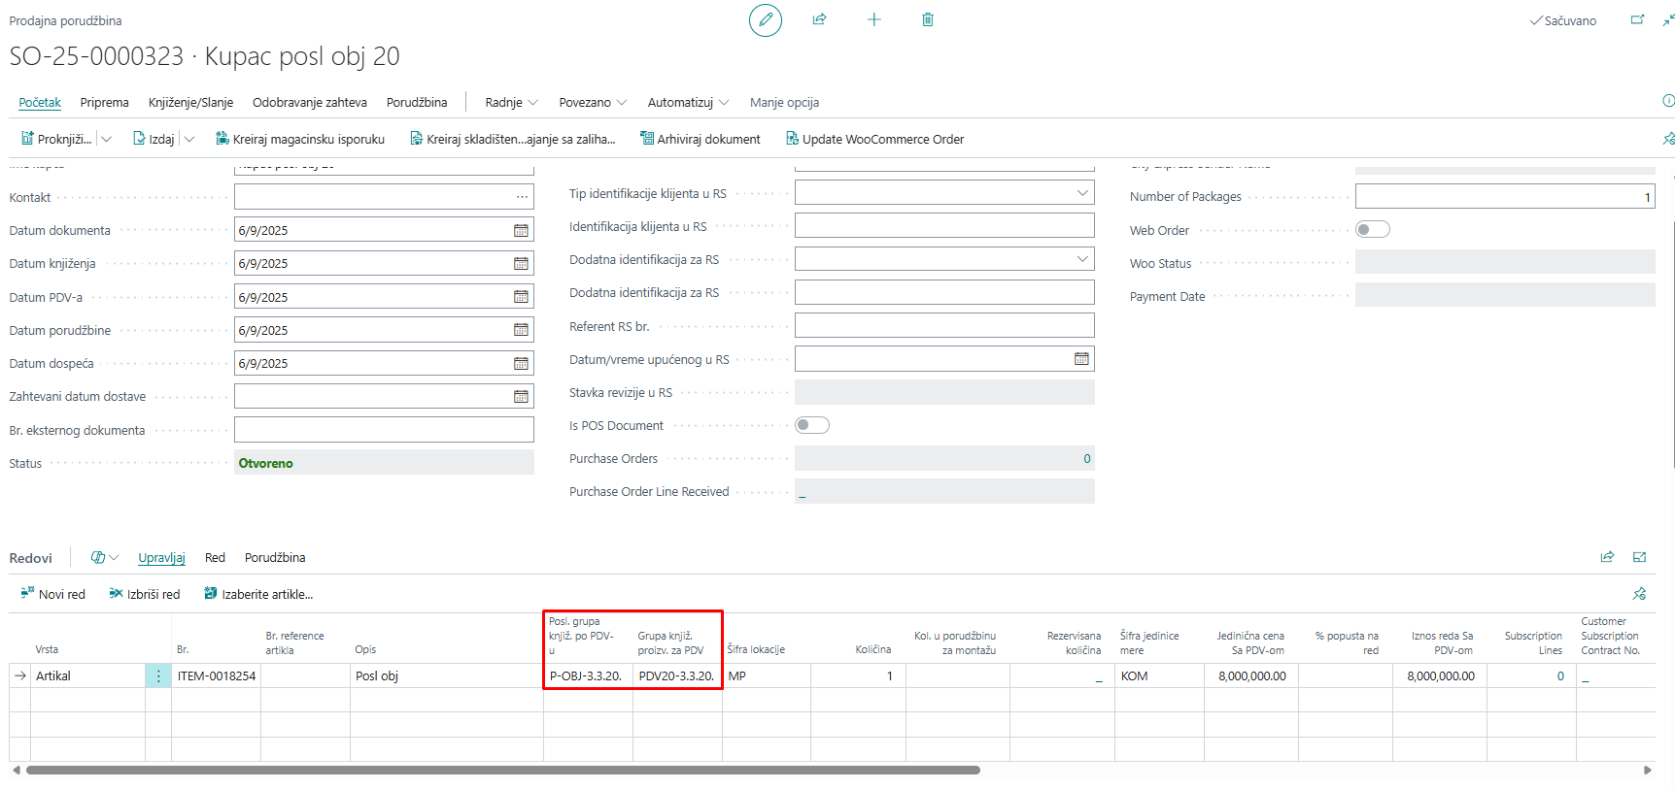
Task: Open calendar picker for Datum dokumenta
Action: [x=521, y=231]
